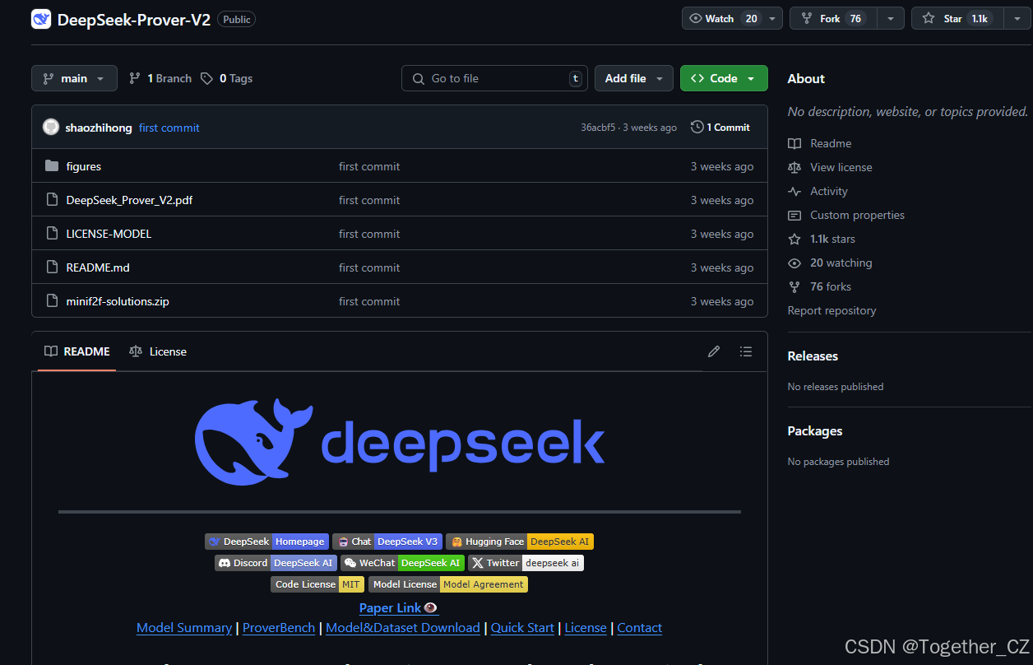Join Discord via the Discord badge

(276, 563)
